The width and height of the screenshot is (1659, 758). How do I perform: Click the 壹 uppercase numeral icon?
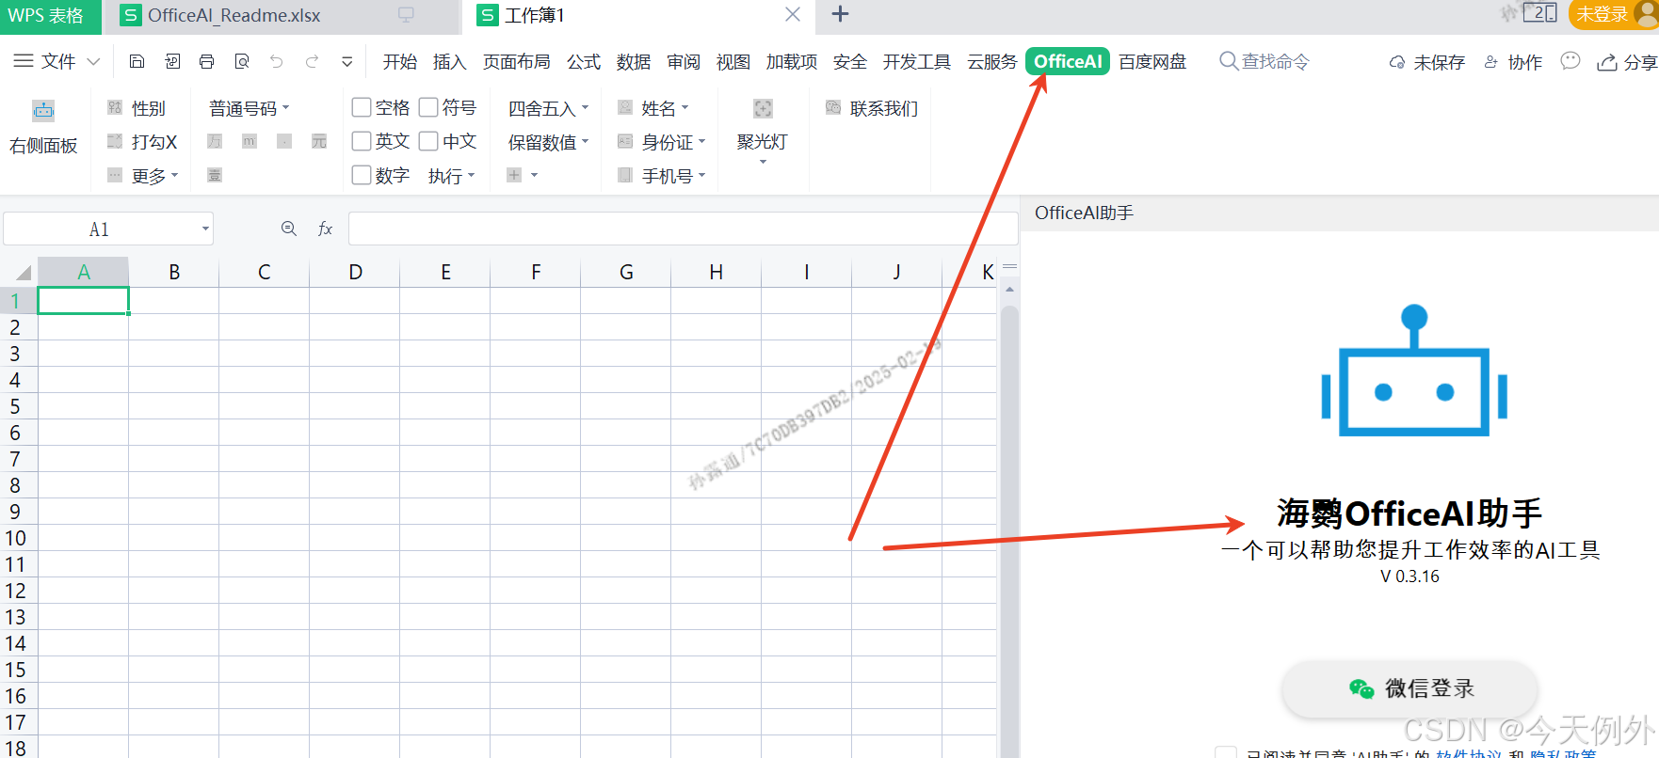point(215,175)
